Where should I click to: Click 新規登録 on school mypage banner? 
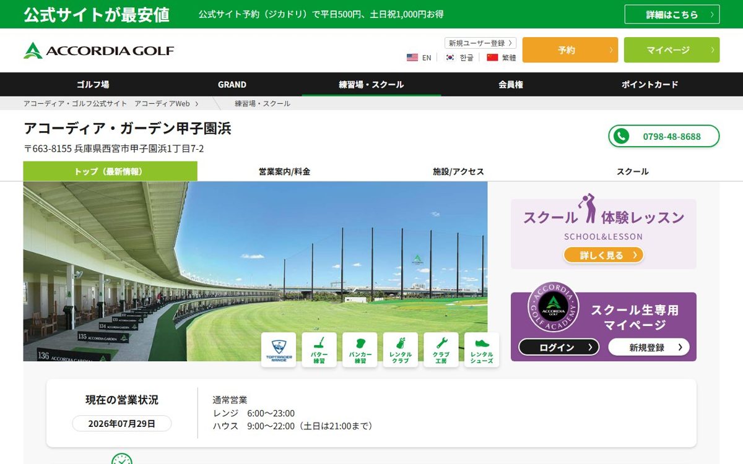[x=649, y=347]
